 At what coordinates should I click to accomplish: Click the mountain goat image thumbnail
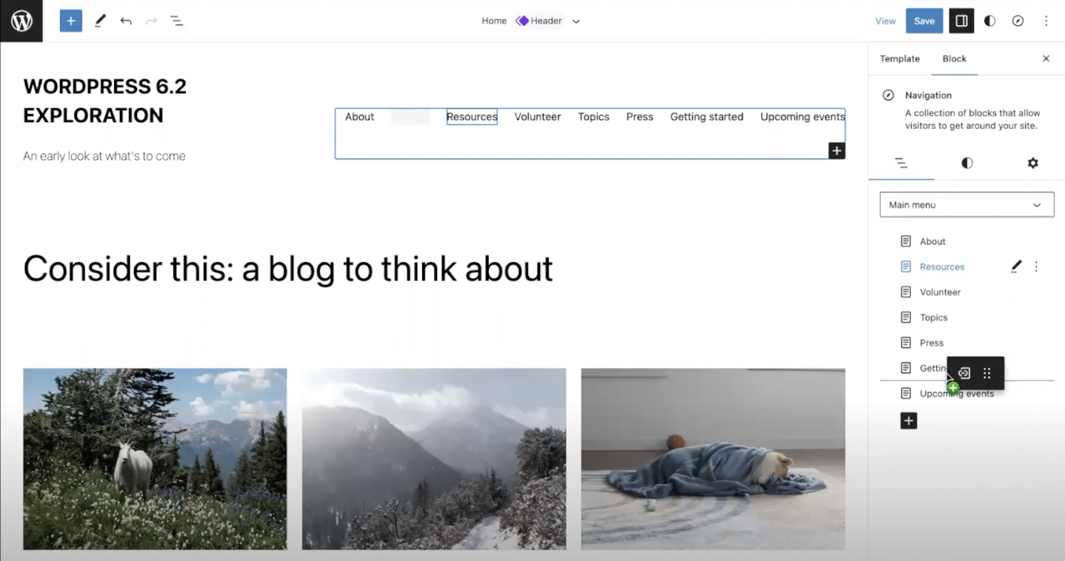155,459
